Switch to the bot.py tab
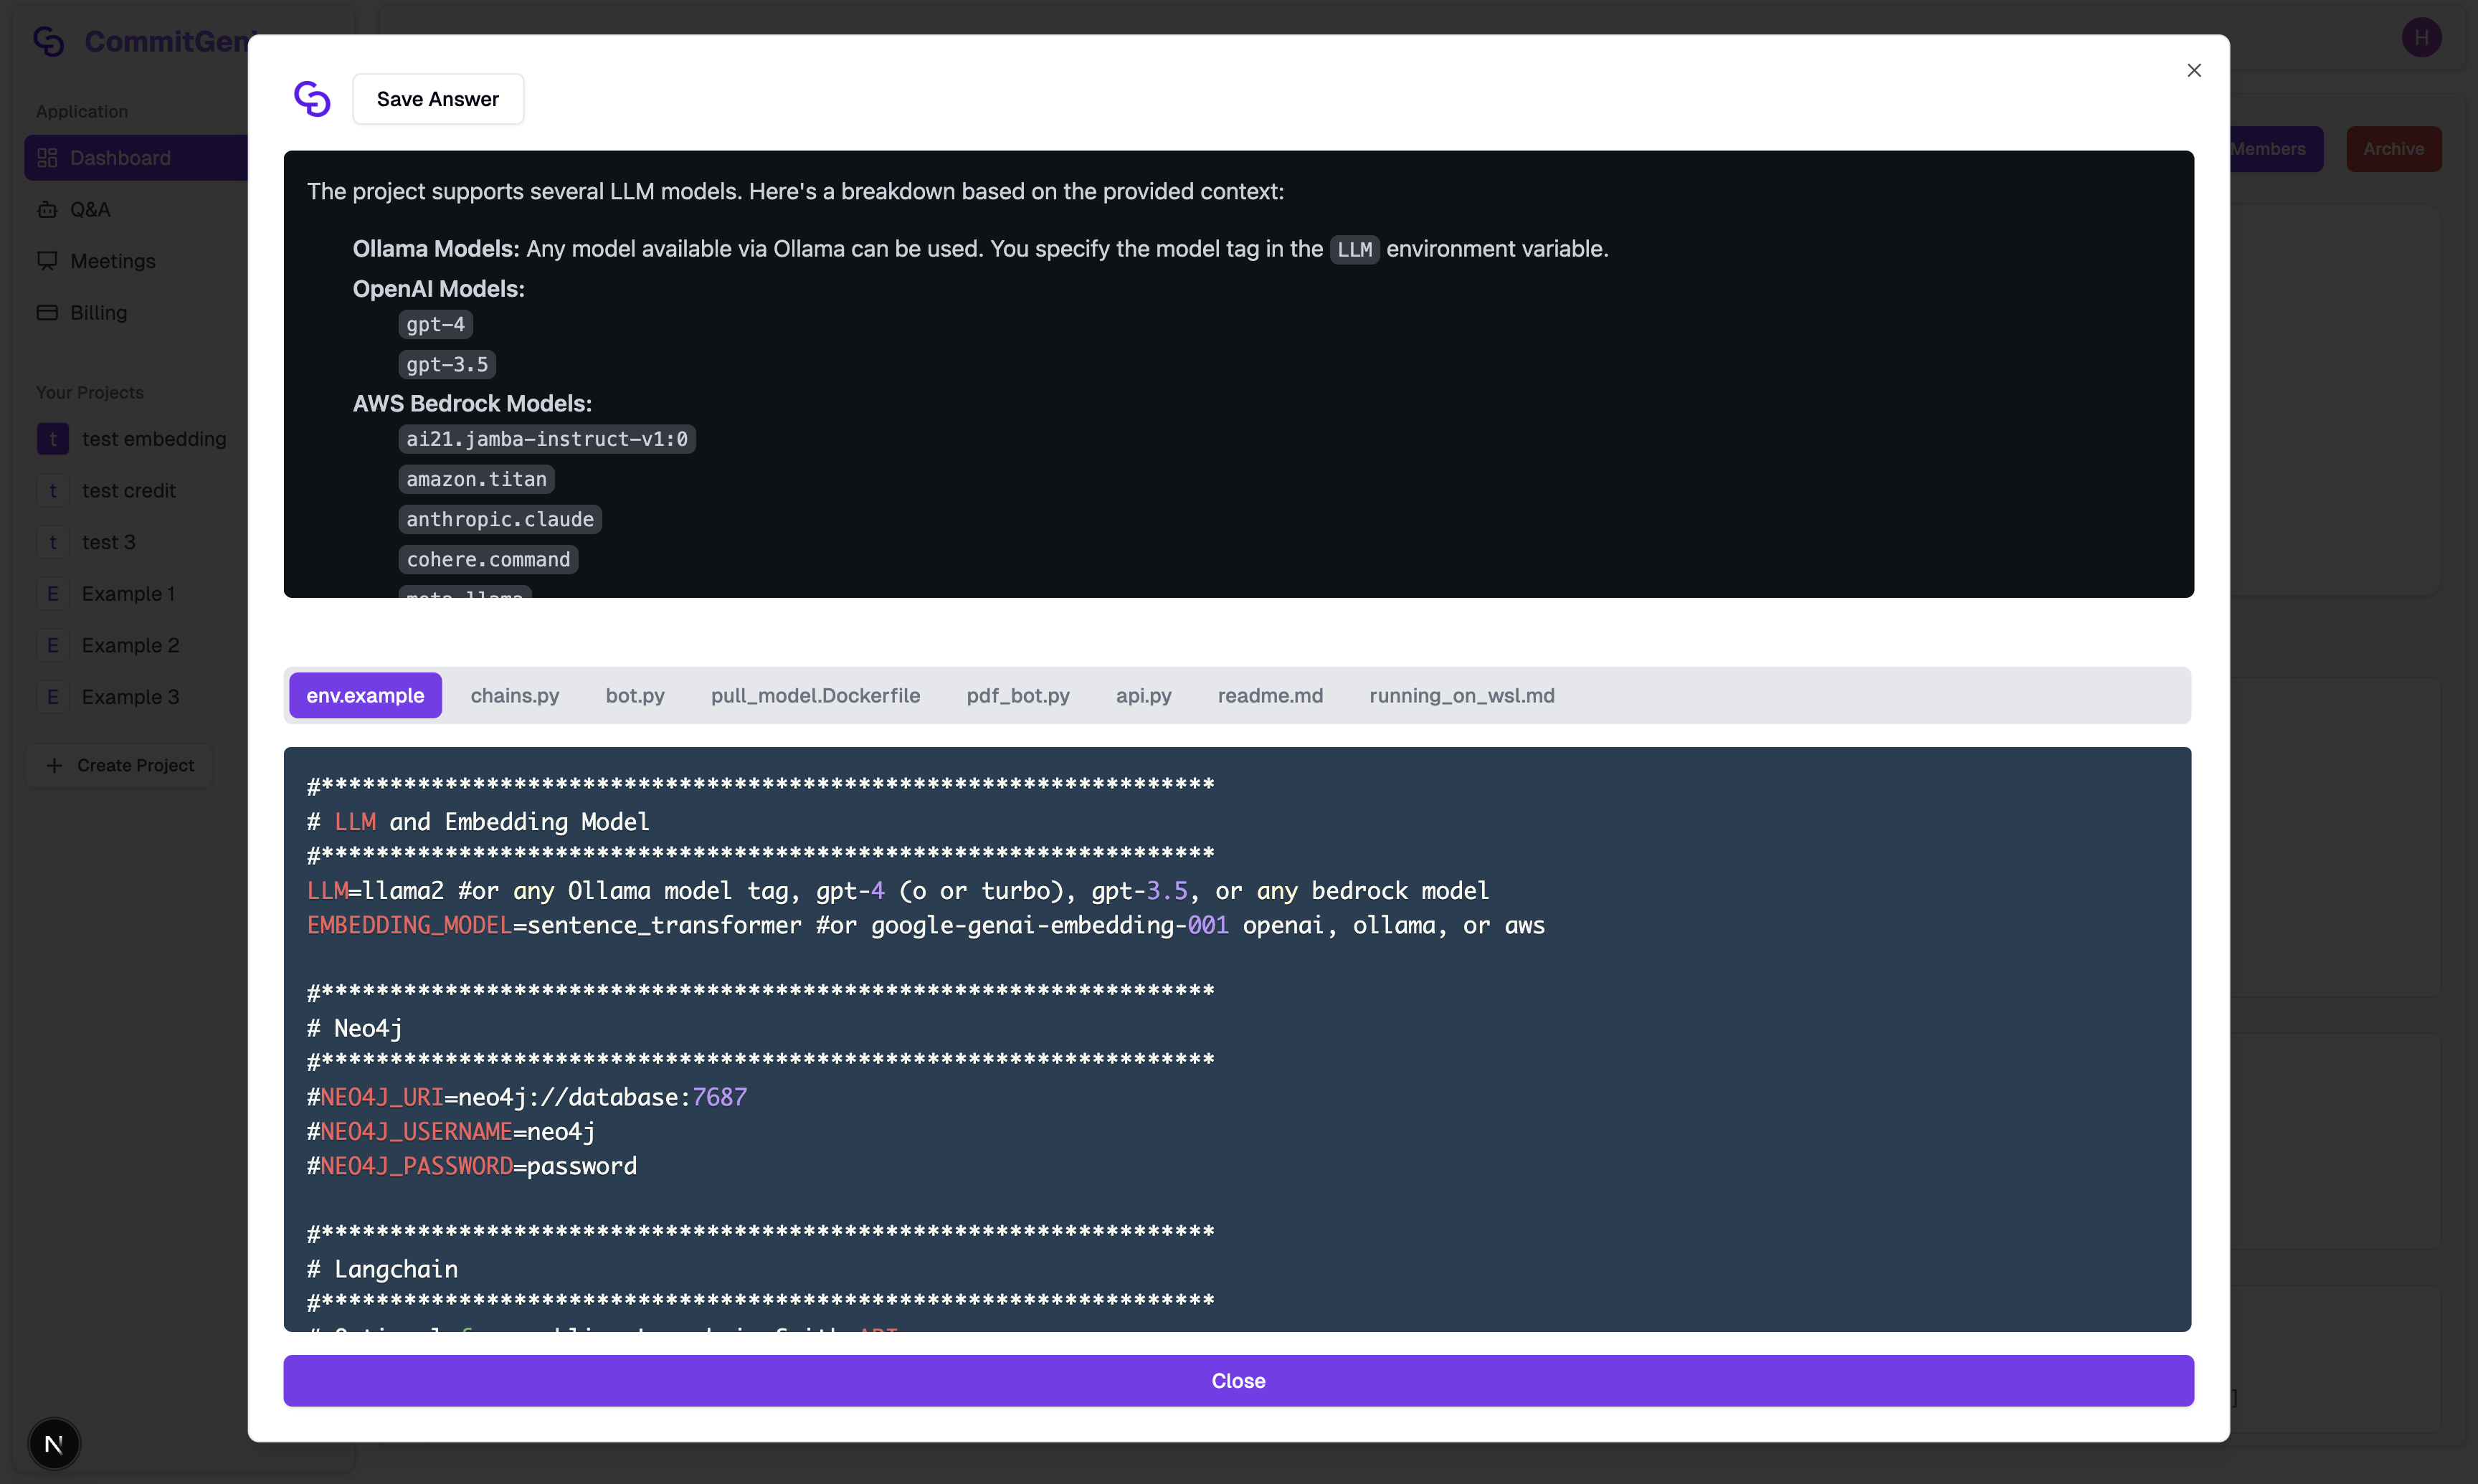The height and width of the screenshot is (1484, 2478). (635, 696)
